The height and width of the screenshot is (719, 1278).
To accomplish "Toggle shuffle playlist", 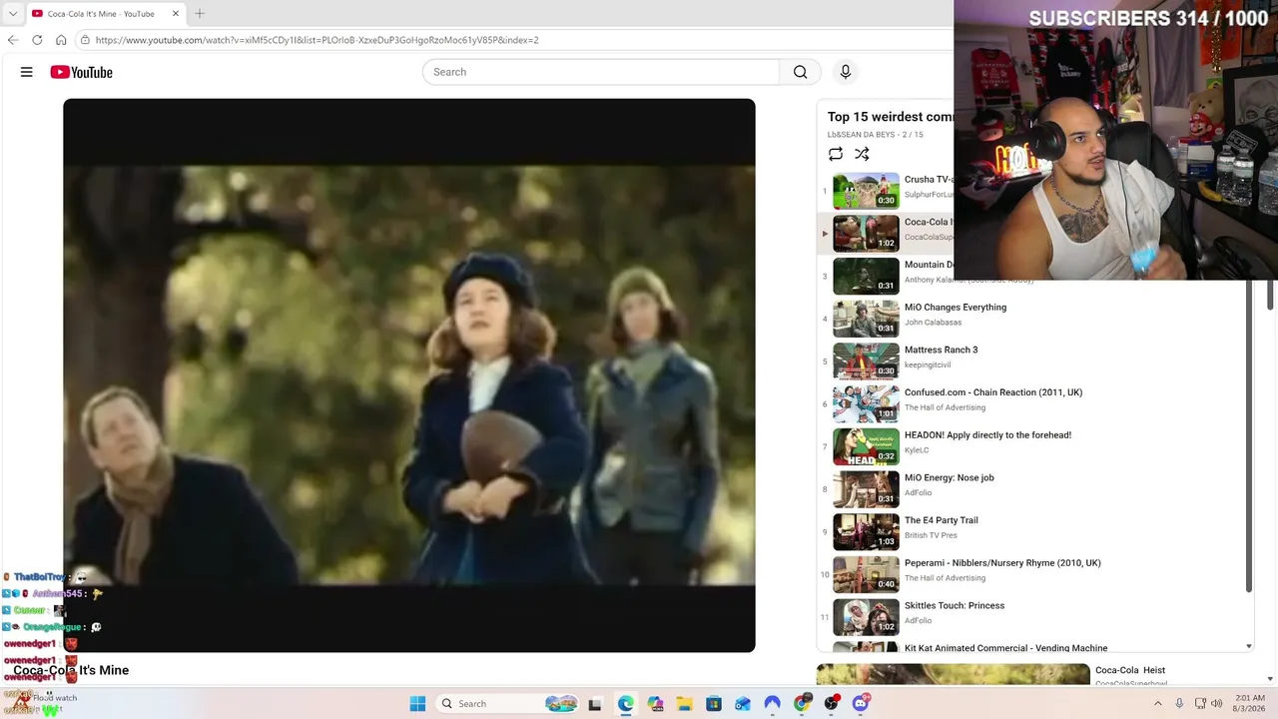I will pos(862,154).
